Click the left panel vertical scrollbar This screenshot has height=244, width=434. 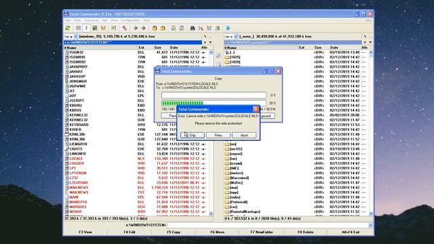point(211,133)
